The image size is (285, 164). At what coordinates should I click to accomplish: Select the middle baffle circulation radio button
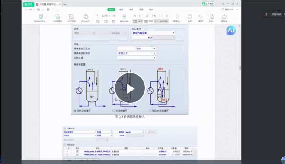tap(114, 111)
